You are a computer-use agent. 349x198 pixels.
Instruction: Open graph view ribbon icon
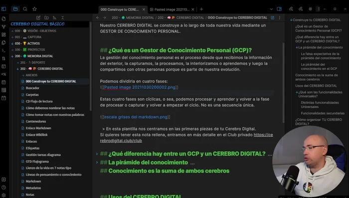(x=3, y=27)
